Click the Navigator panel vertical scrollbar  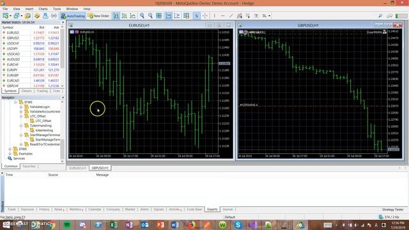pos(63,132)
